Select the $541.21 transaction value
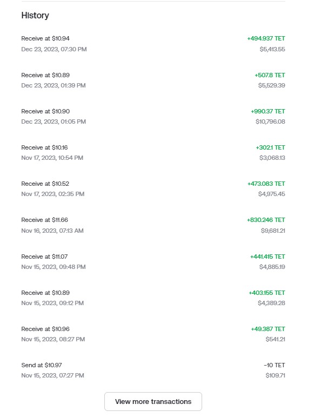Image resolution: width=314 pixels, height=418 pixels. pyautogui.click(x=275, y=339)
